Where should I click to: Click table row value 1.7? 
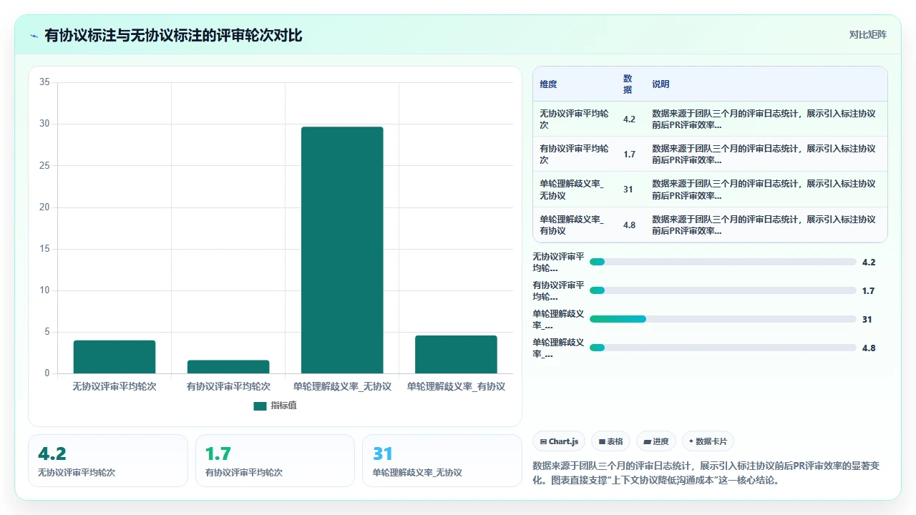point(629,154)
